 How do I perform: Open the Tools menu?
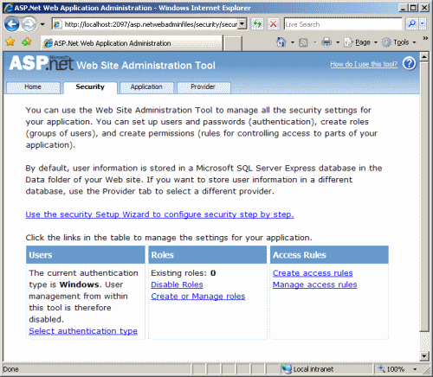pyautogui.click(x=399, y=42)
